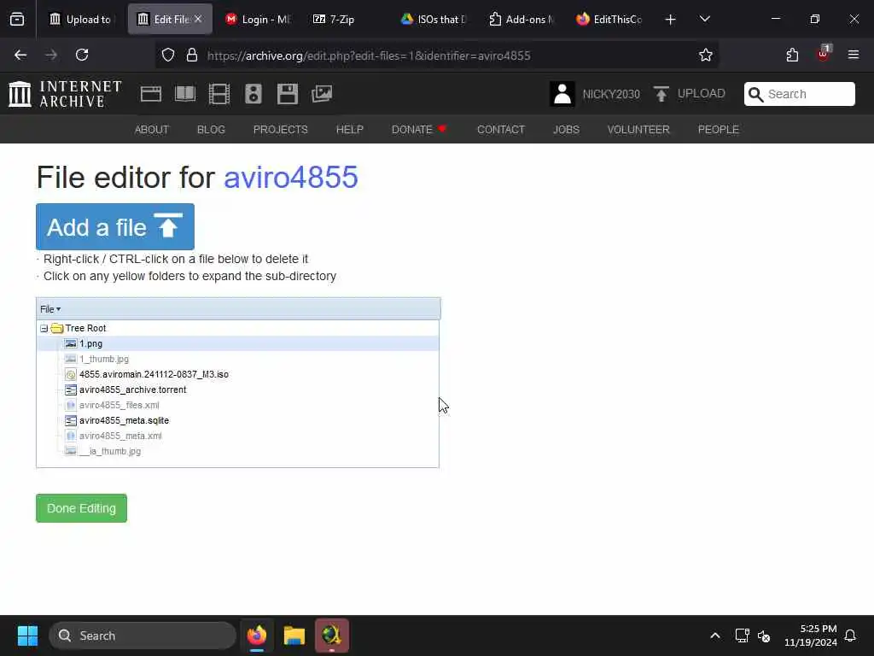Open the BLOG navigation link
The height and width of the screenshot is (656, 874).
[211, 130]
